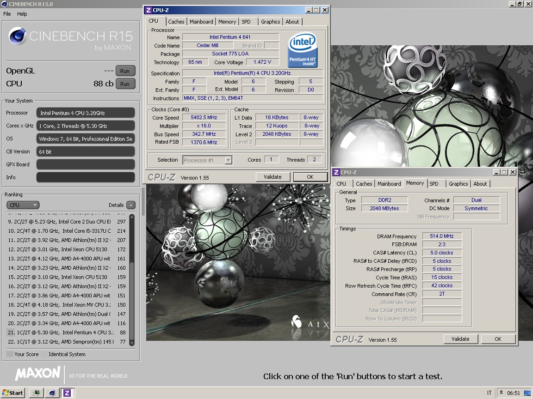Screen dimensions: 533x399
Task: Open the Windows Start menu
Action: (12, 393)
